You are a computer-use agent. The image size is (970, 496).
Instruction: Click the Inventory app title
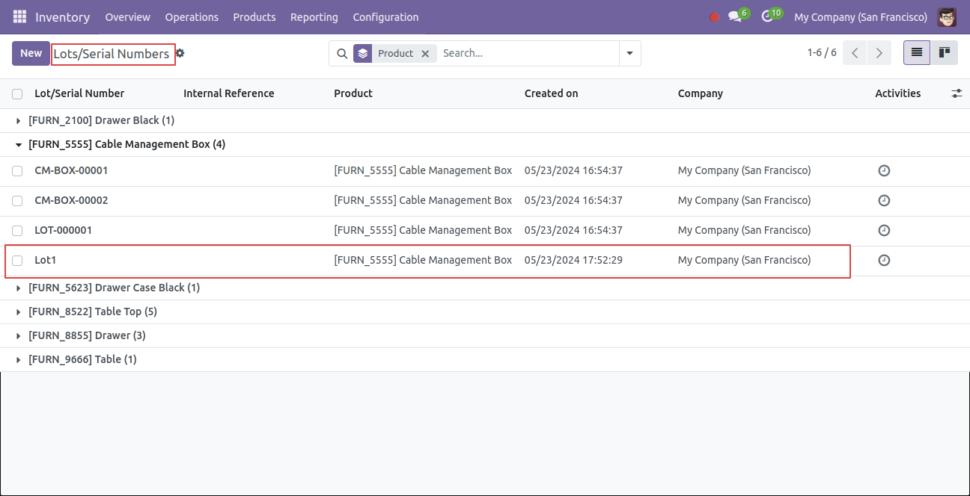click(x=62, y=17)
